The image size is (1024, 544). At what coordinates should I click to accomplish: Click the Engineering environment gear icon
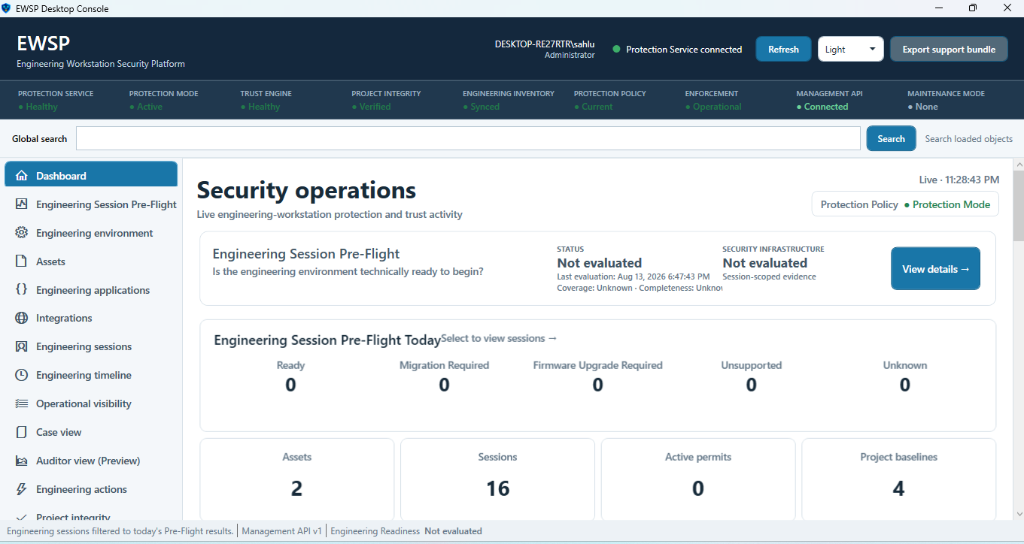[x=22, y=233]
